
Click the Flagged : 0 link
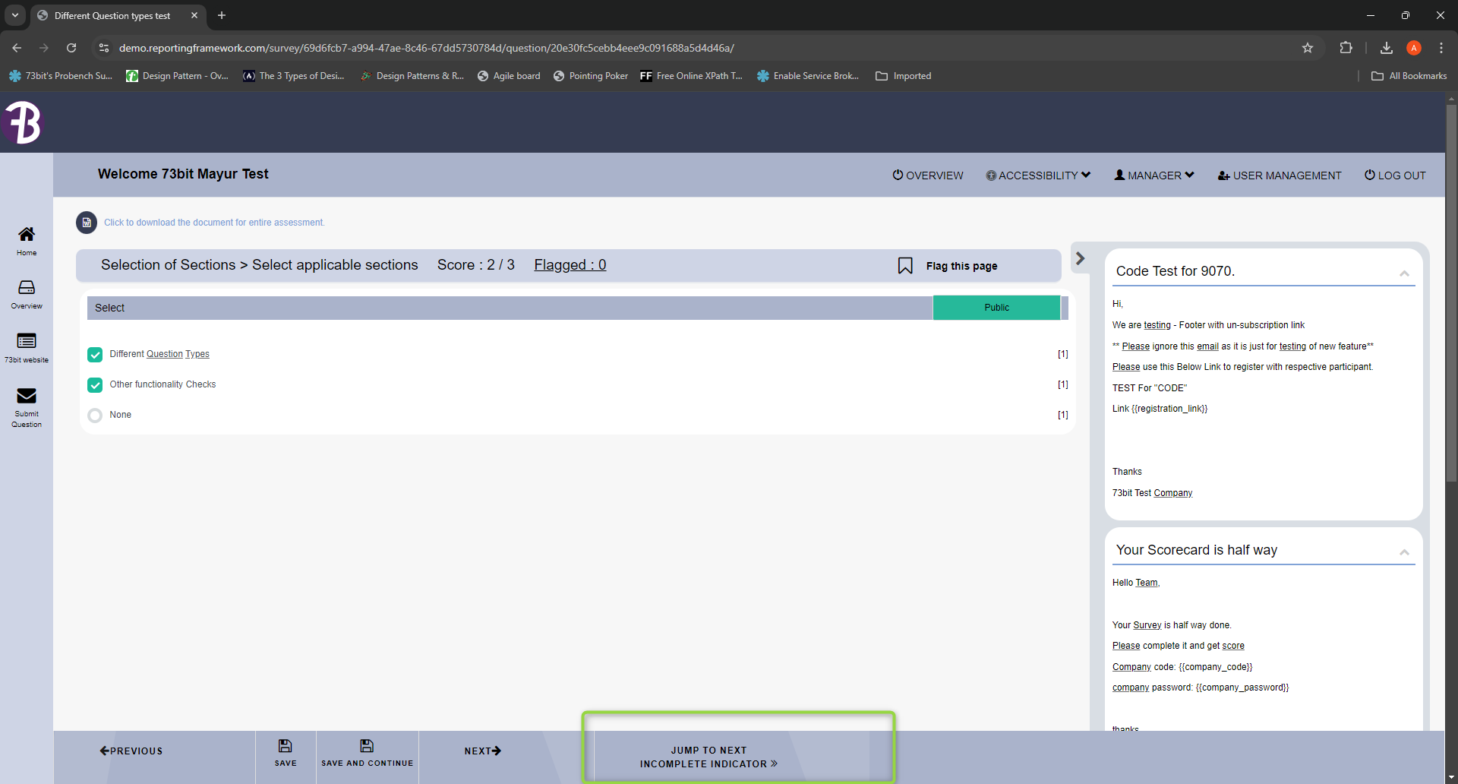click(x=570, y=264)
